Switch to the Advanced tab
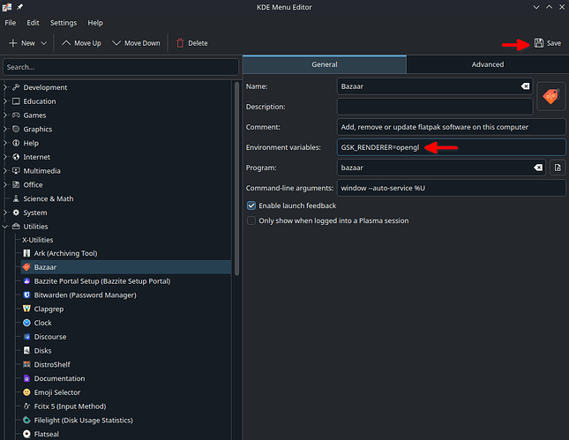 click(x=487, y=64)
